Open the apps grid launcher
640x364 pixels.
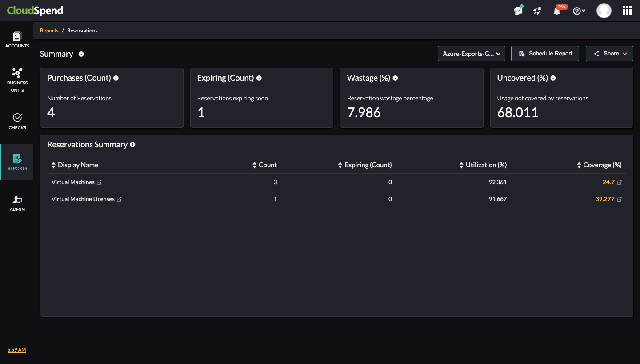(x=627, y=11)
